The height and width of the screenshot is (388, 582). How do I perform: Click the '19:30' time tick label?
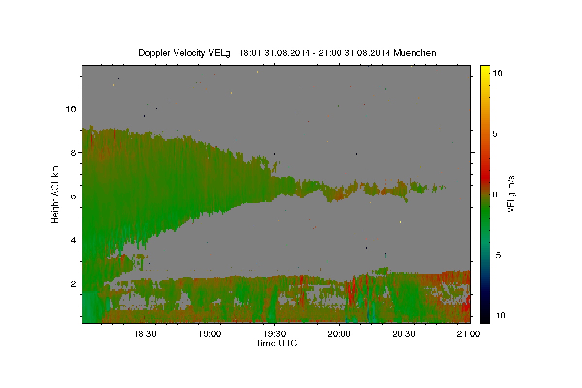[x=274, y=334]
